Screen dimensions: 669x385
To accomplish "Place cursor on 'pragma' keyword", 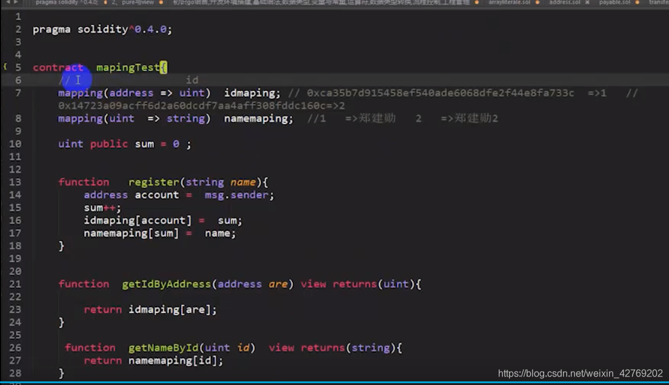I will click(52, 30).
